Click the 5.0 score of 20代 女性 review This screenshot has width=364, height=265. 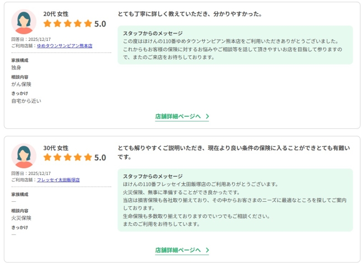pyautogui.click(x=100, y=24)
